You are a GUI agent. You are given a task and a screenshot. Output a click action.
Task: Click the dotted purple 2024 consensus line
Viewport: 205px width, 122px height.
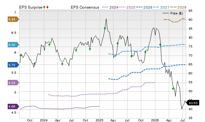click(60, 108)
